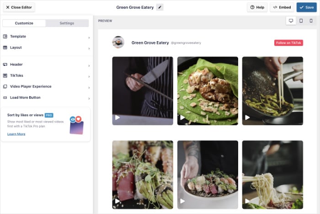
Task: Click the Template grid icon
Action: coord(5,36)
